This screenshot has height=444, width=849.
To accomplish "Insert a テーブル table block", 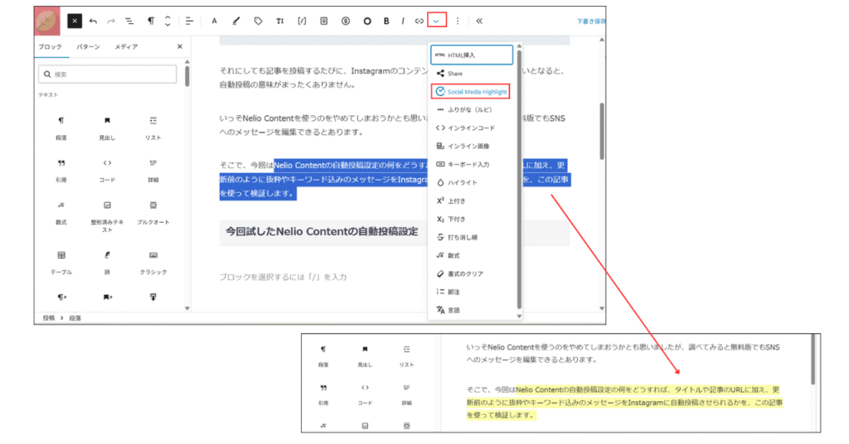I will click(x=61, y=263).
